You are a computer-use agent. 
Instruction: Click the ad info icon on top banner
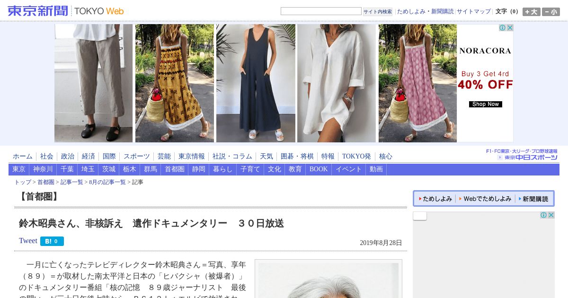click(x=503, y=28)
